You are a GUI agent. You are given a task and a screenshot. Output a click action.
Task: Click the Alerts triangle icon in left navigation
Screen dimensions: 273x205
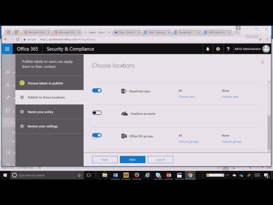coord(8,85)
